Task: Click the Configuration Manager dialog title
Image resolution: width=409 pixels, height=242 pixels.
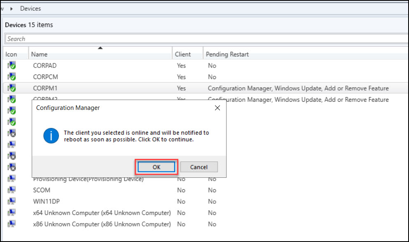Action: 68,108
